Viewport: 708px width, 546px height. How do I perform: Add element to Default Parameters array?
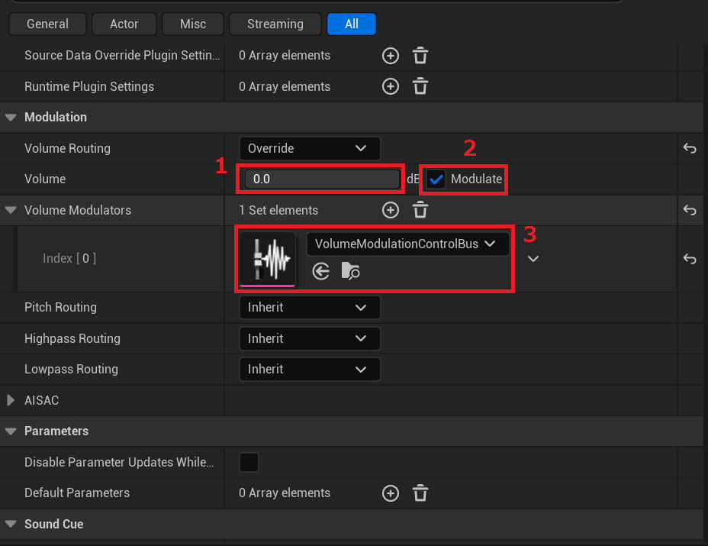click(x=391, y=493)
